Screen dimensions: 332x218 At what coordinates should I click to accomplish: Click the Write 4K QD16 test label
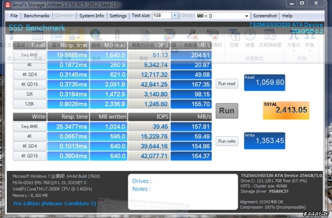tap(30, 156)
